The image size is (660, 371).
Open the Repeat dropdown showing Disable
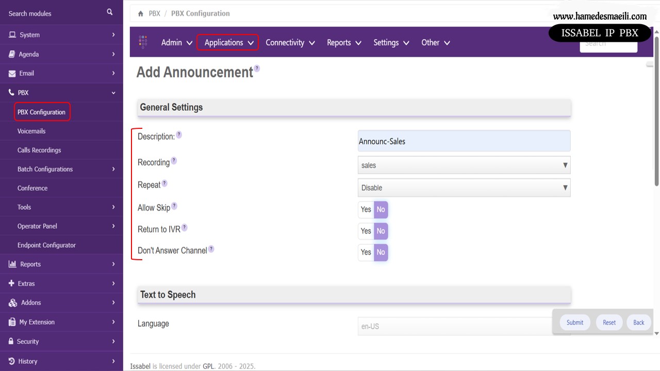coord(464,188)
